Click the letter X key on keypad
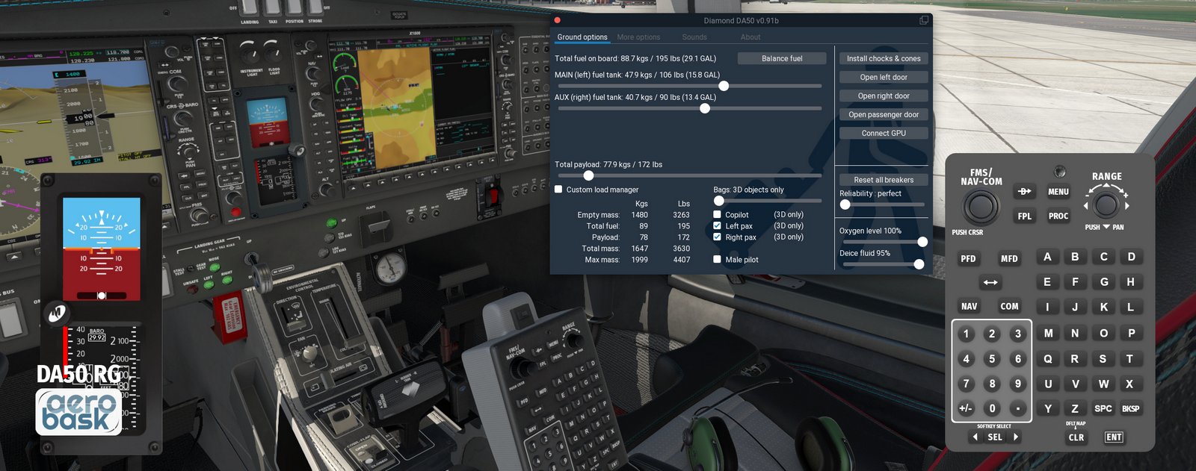Screen dimensions: 1196x471 pyautogui.click(x=1129, y=384)
